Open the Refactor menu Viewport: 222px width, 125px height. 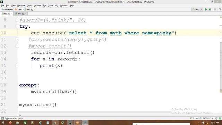37,6
